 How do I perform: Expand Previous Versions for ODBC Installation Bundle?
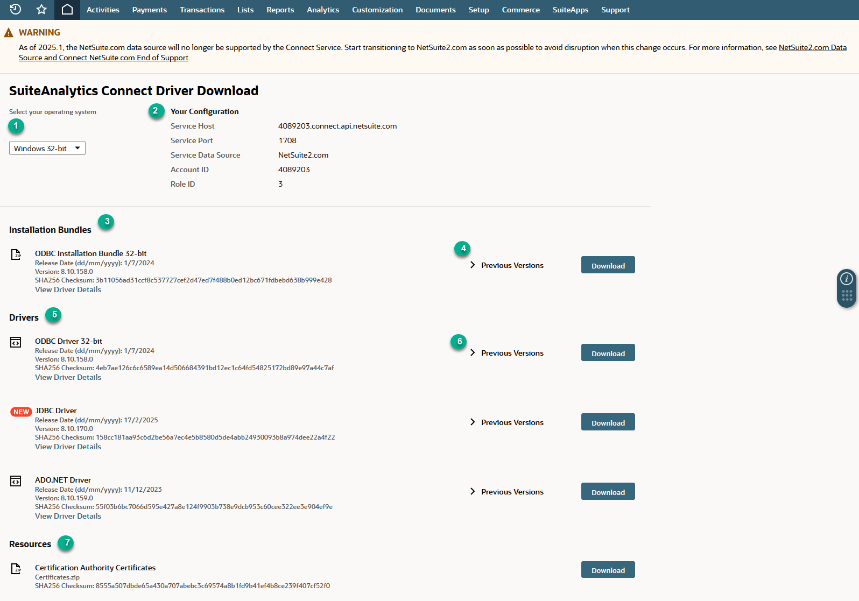(x=506, y=265)
